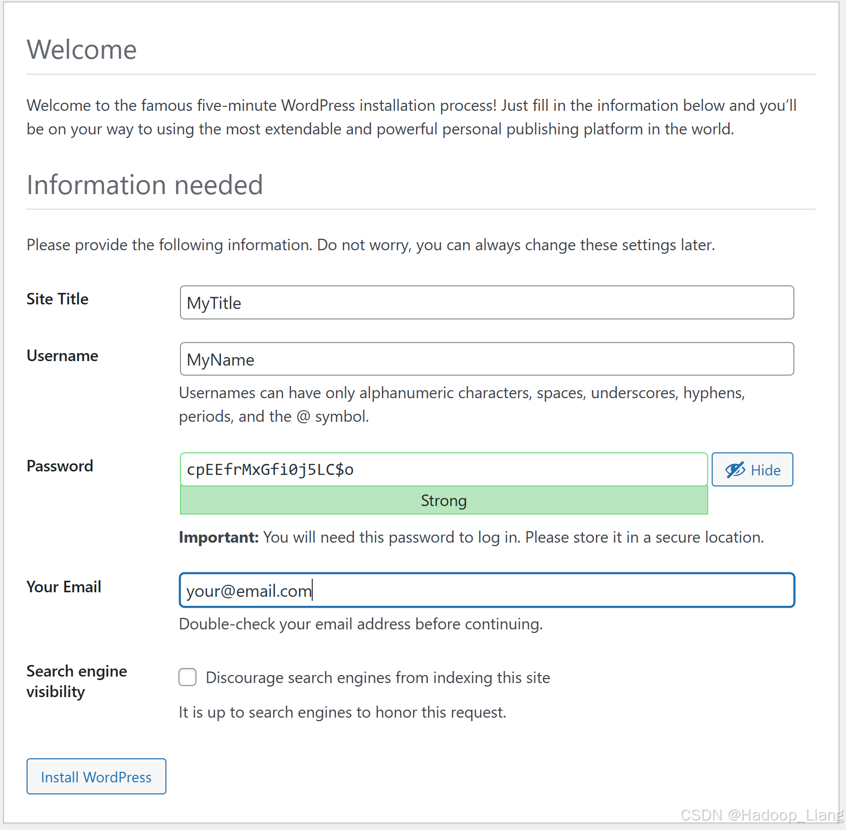Click the 'Please provide the following information' paragraph
This screenshot has height=830, width=846.
(371, 245)
